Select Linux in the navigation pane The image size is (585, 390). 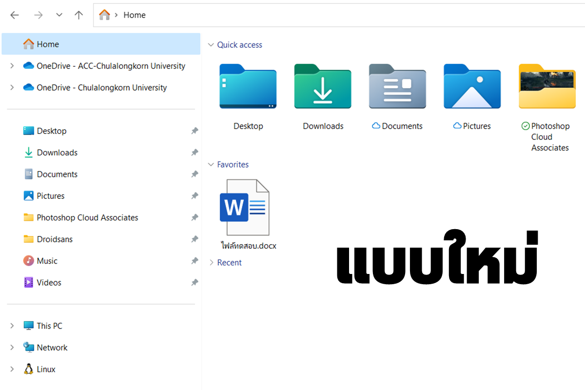point(46,369)
